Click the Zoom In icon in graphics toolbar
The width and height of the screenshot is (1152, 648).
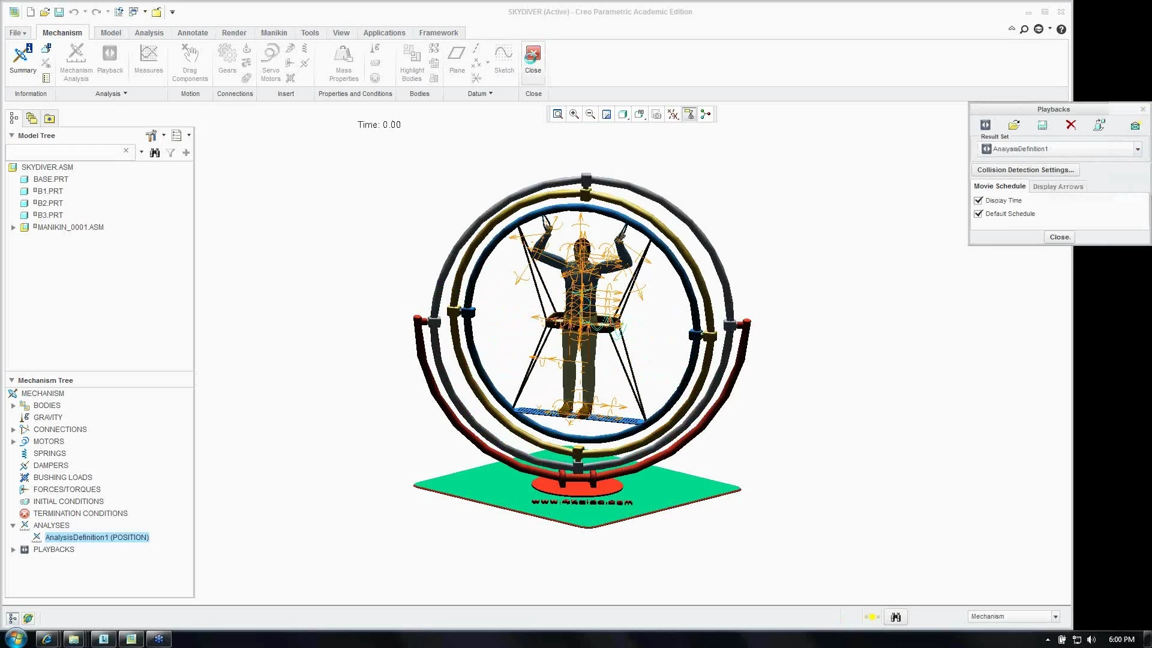click(574, 115)
